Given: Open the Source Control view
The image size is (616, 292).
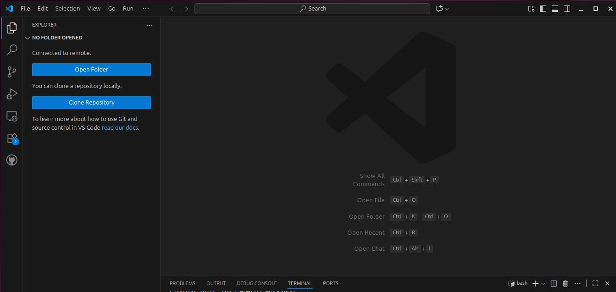Looking at the screenshot, I should (x=12, y=72).
